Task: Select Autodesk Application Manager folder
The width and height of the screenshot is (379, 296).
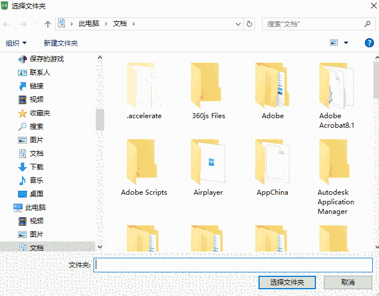Action: 336,177
